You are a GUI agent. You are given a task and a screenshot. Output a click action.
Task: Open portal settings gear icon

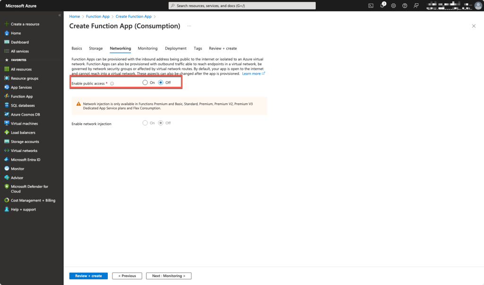coord(393,6)
